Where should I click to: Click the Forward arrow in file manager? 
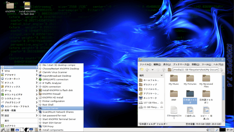158,70
